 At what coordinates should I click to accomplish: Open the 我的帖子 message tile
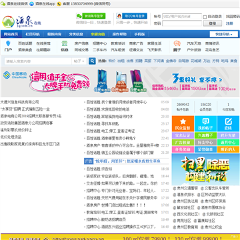(x=205, y=123)
